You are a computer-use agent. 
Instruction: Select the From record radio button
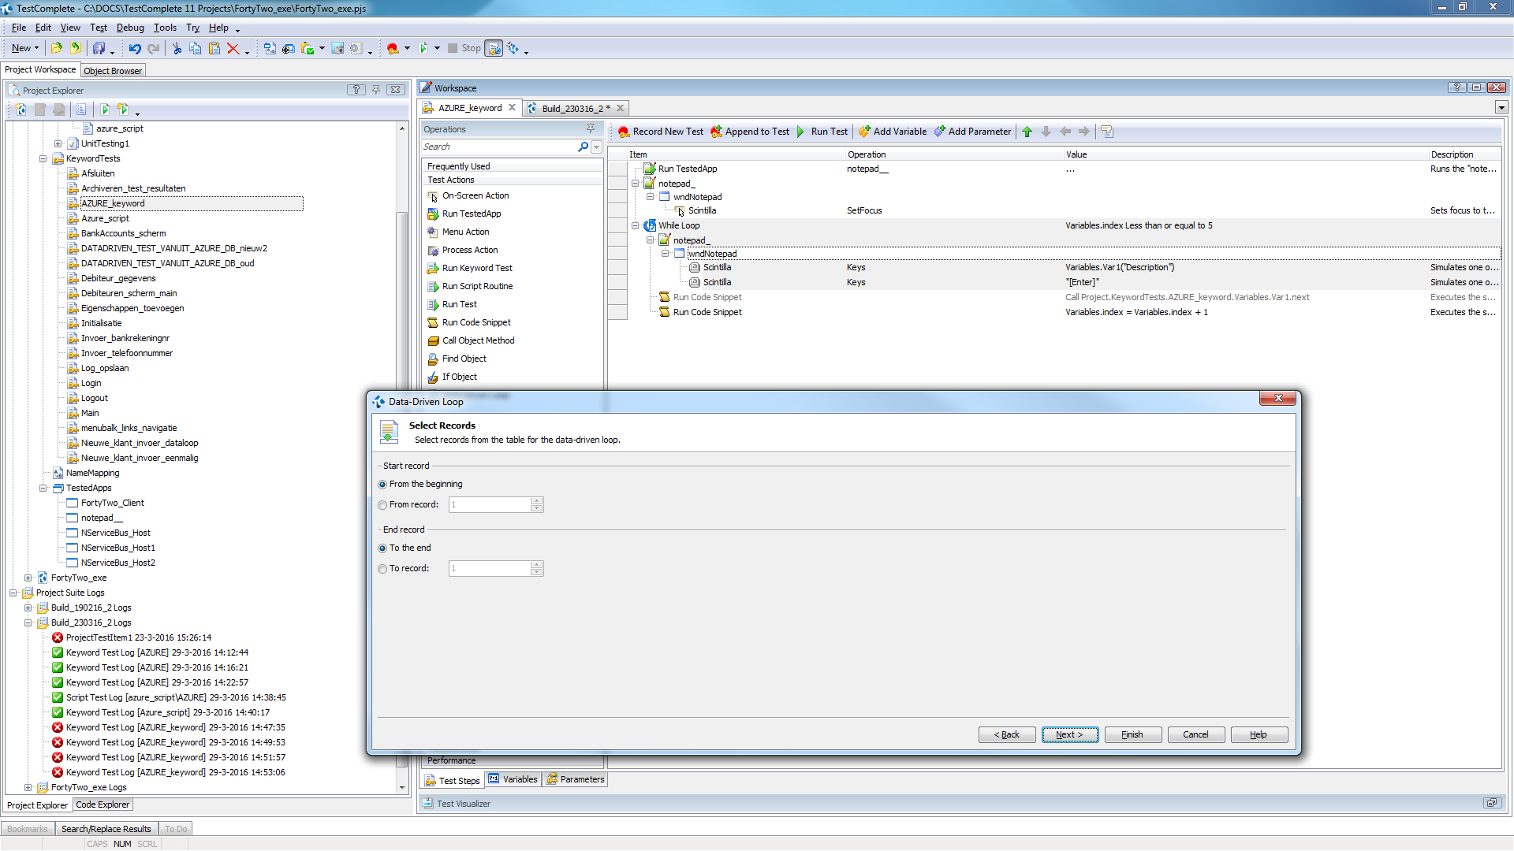pyautogui.click(x=382, y=505)
